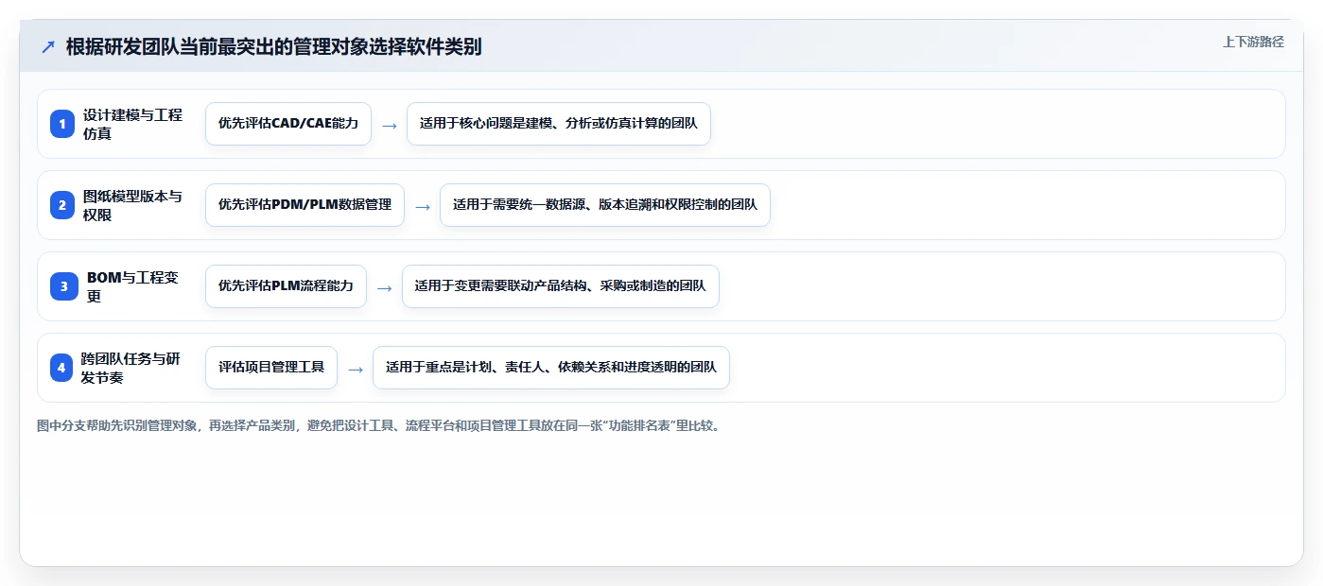The width and height of the screenshot is (1323, 586).
Task: Select the 设计建模与工程仿真 row label
Action: coord(132,124)
